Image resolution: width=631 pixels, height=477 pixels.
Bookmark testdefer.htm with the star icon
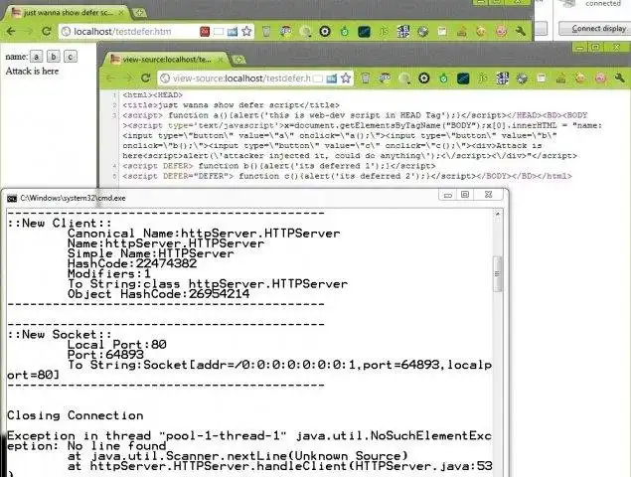coord(246,31)
